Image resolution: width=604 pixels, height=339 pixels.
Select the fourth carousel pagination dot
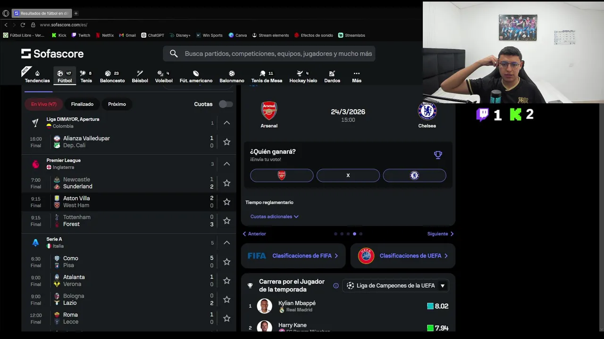click(x=354, y=234)
